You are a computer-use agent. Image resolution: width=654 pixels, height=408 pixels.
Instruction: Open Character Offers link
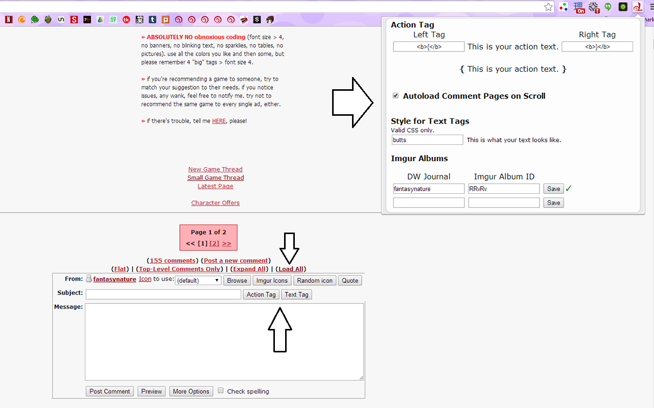tap(215, 202)
